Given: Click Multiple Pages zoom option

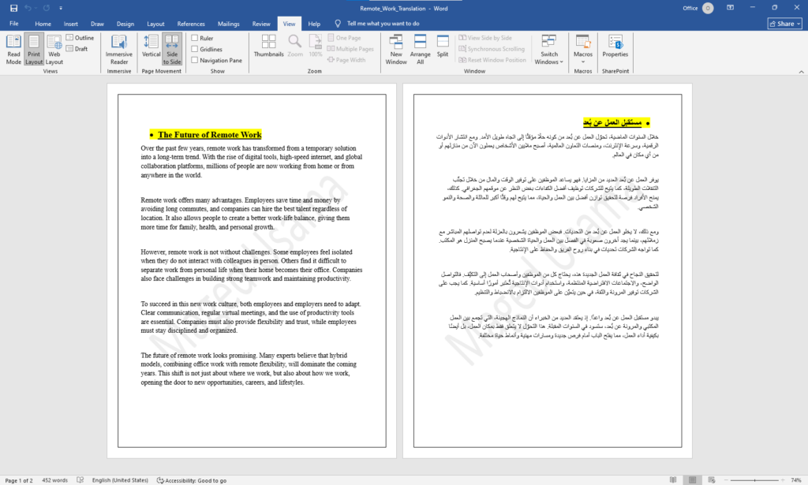Looking at the screenshot, I should pos(350,49).
